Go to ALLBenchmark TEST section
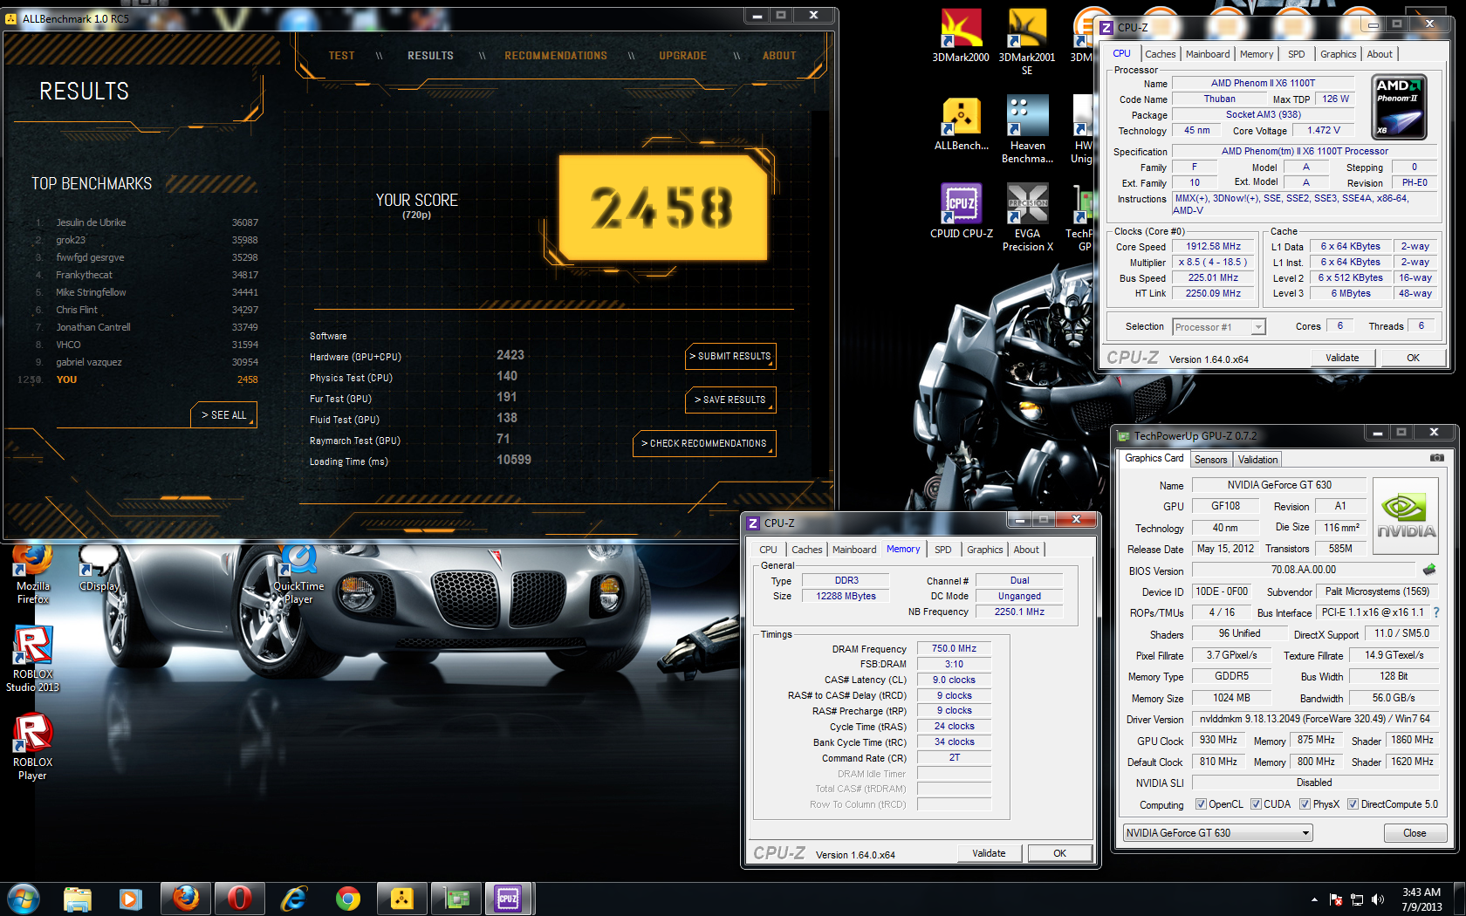The width and height of the screenshot is (1466, 916). pos(341,56)
